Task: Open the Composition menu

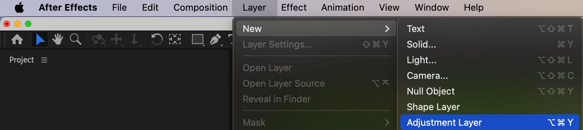Action: pos(201,7)
